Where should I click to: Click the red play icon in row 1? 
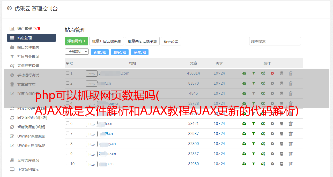(272, 73)
